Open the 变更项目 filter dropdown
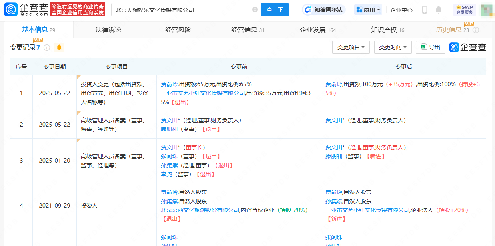The width and height of the screenshot is (495, 246). (351, 47)
